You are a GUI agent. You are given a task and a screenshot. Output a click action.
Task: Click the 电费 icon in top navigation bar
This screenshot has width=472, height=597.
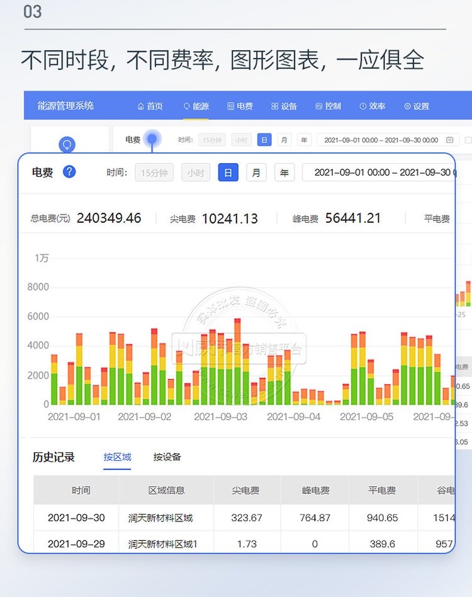[x=231, y=106]
